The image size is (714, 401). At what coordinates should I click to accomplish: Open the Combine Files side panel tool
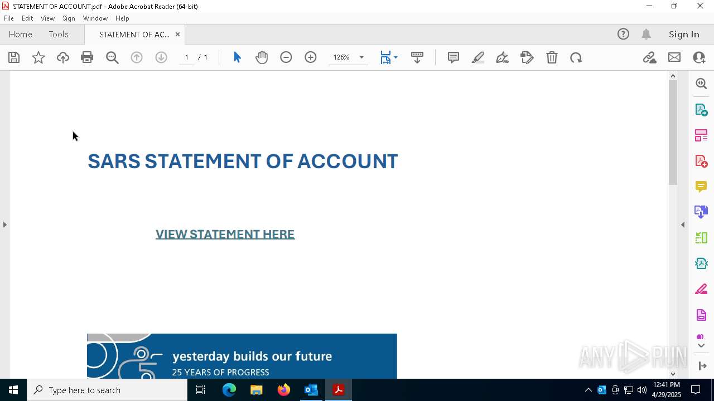[x=701, y=212]
